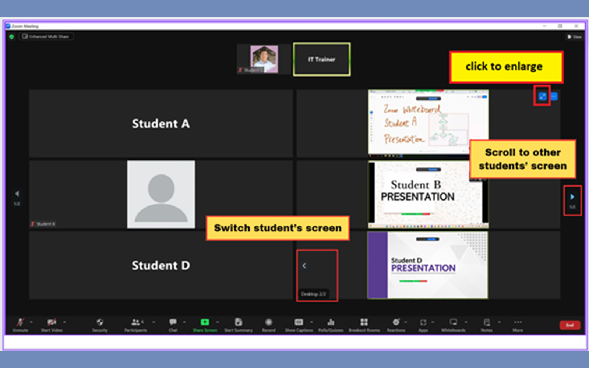589x368 pixels.
Task: Open the Chat panel
Action: click(x=173, y=323)
